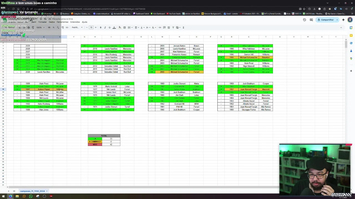Viewport: 355px width, 199px height.
Task: Open the Extensões menu
Action: 75,22
